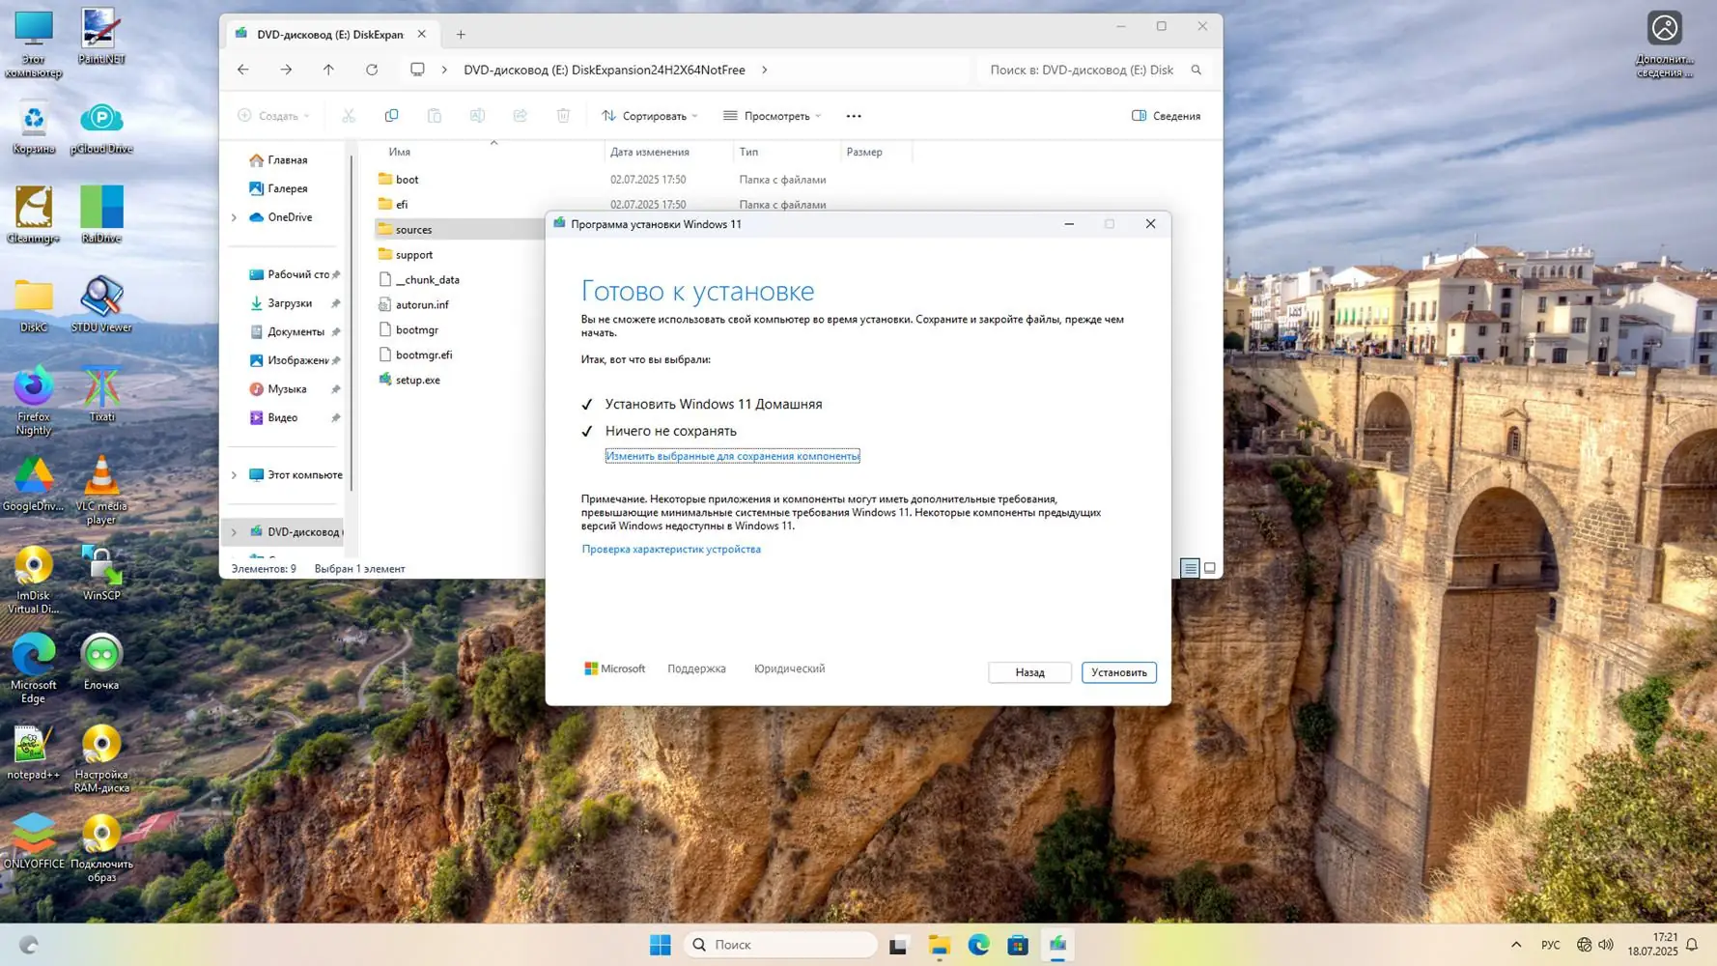The image size is (1717, 966).
Task: Open Документы in the navigation pane
Action: (296, 331)
